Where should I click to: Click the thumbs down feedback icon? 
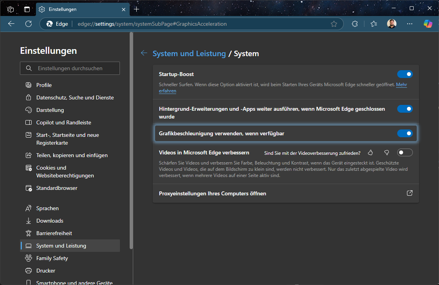(387, 152)
